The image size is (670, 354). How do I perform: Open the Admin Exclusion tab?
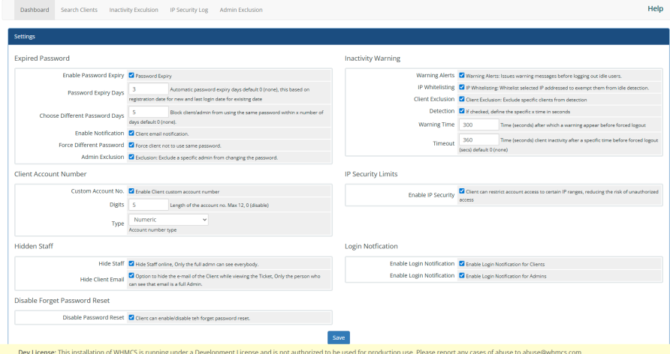[x=241, y=10]
